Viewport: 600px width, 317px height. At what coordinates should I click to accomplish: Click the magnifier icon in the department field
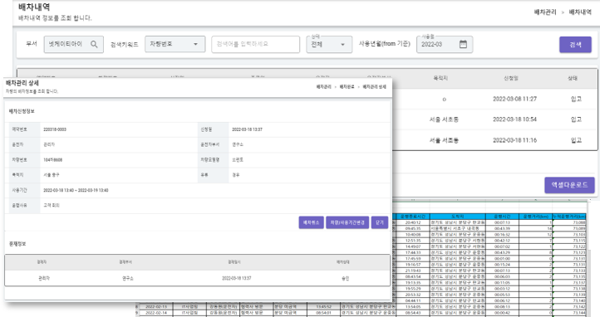tap(94, 44)
